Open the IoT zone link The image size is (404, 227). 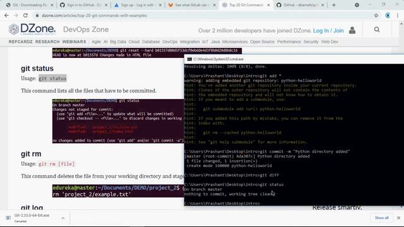pyautogui.click(x=205, y=42)
